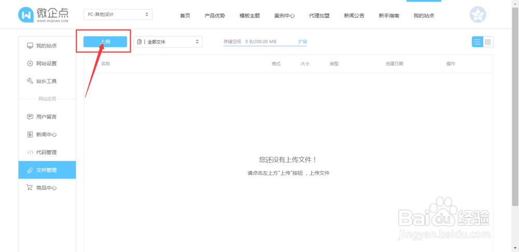Click the 格式 column header

pyautogui.click(x=276, y=64)
